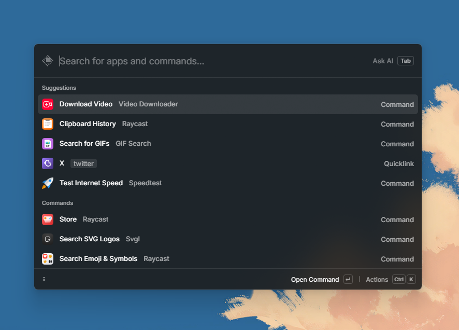Click Raycast subtitle next to Clipboard History
This screenshot has height=330, width=459.
click(135, 123)
